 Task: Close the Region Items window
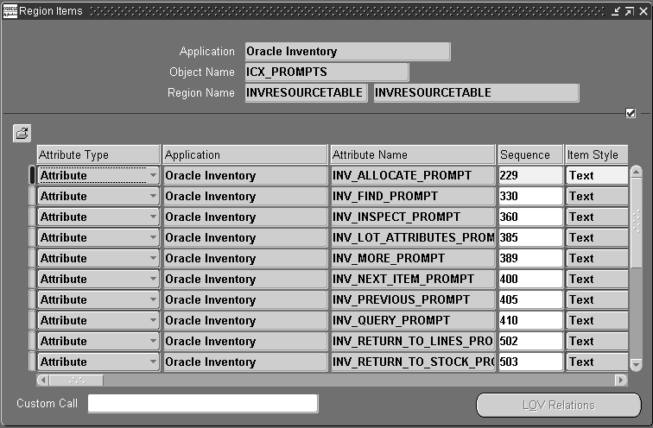click(x=643, y=11)
